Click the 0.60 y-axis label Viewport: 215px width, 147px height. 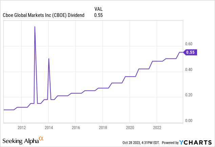189,44
